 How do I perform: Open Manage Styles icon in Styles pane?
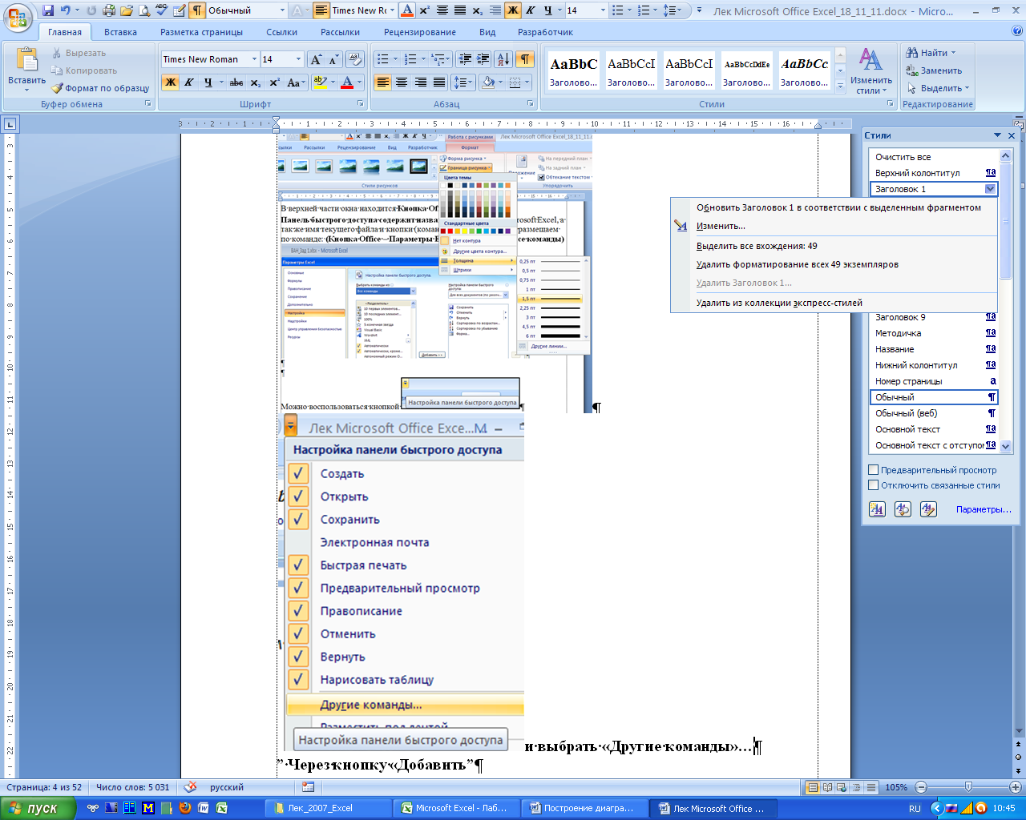pos(928,509)
